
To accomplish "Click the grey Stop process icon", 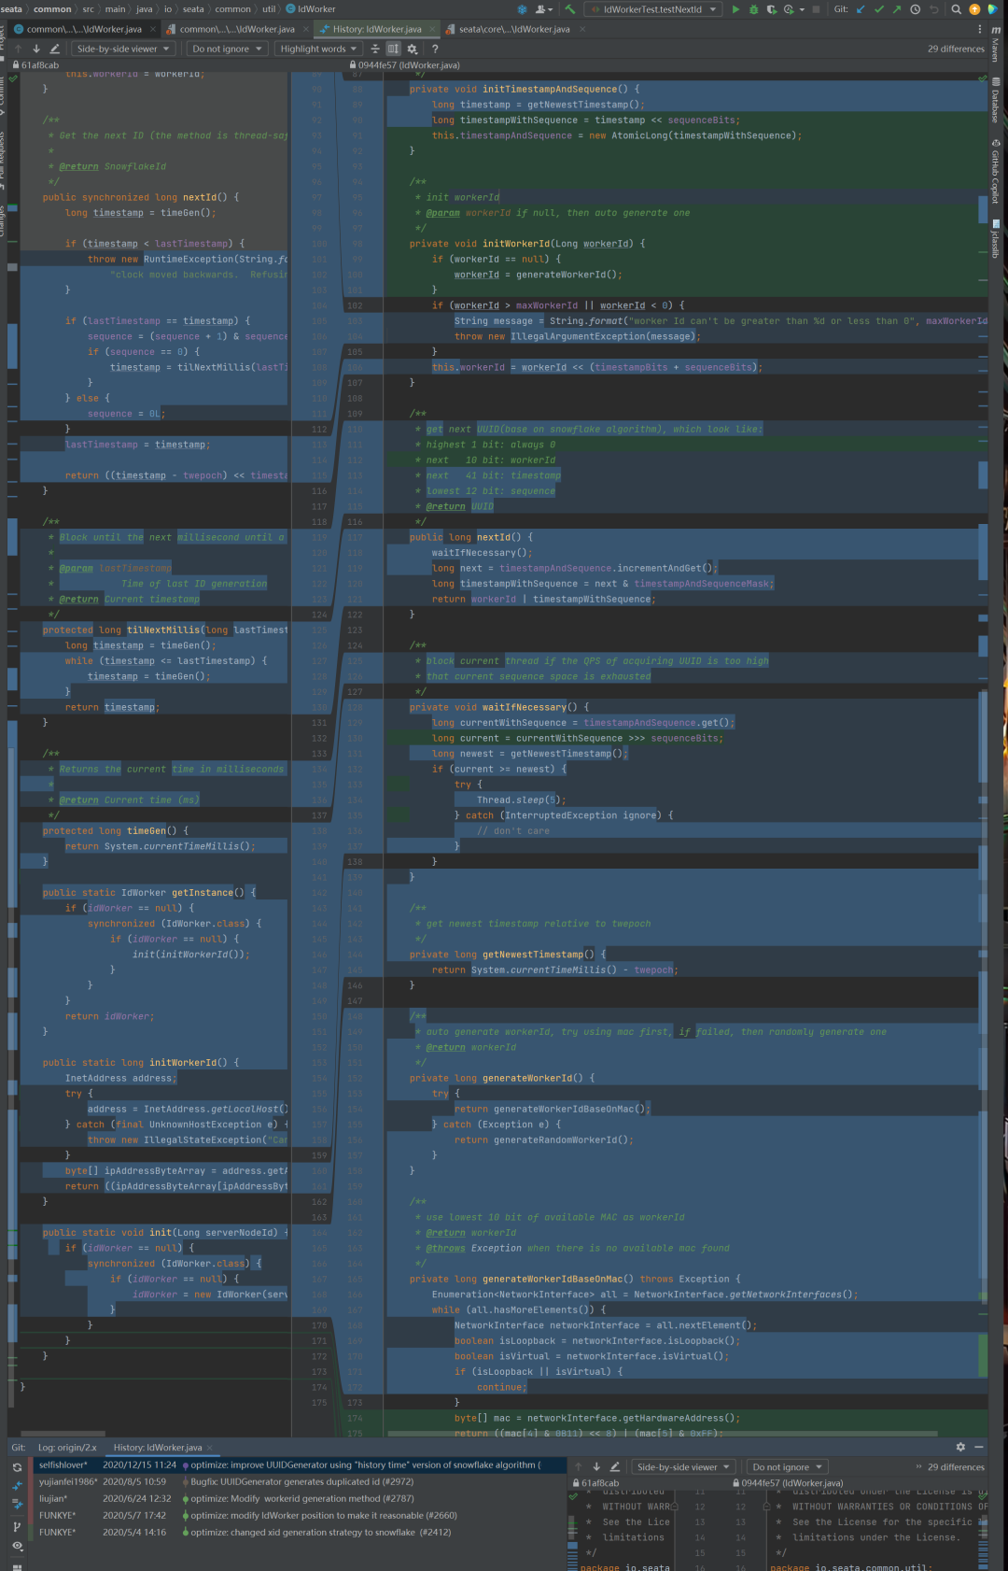I will coord(816,9).
